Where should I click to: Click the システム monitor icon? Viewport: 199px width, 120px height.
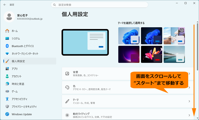[x=7, y=38]
